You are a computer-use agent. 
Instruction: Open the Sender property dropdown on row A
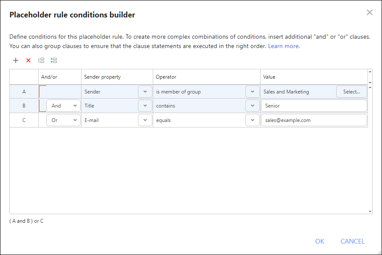pos(145,91)
